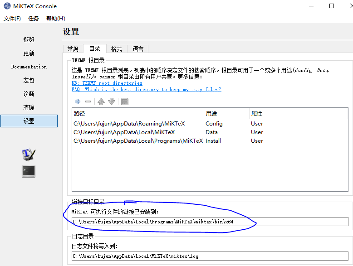This screenshot has height=266, width=353.
Task: Move root directory down with the down arrow icon
Action: pos(112,102)
